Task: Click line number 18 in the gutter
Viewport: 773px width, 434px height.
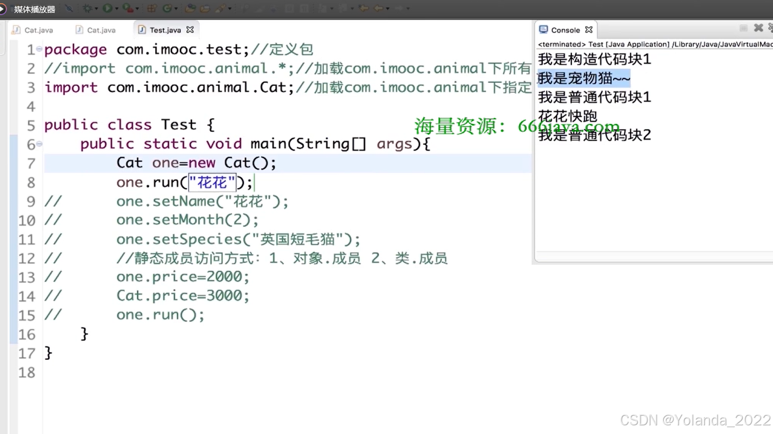Action: point(27,372)
